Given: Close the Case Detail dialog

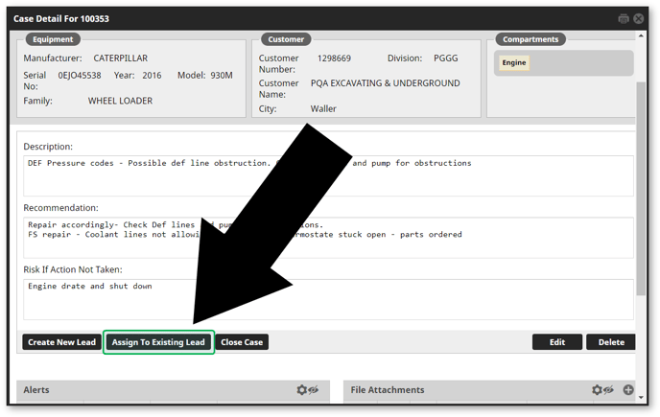Looking at the screenshot, I should [x=639, y=18].
